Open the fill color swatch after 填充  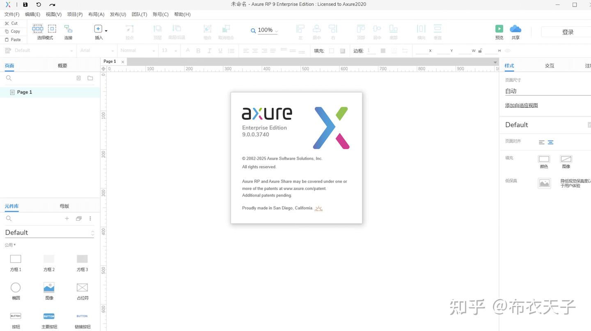pos(332,51)
